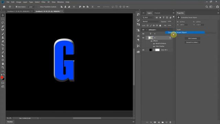The width and height of the screenshot is (220, 124).
Task: Select the Brush tool
Action: pyautogui.click(x=3, y=34)
